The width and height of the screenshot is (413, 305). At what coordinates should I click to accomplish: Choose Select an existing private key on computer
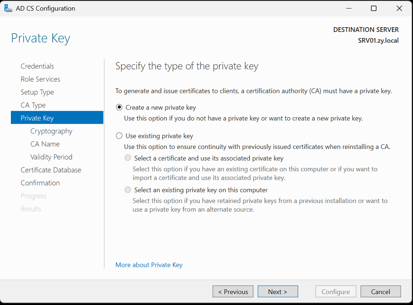point(128,190)
